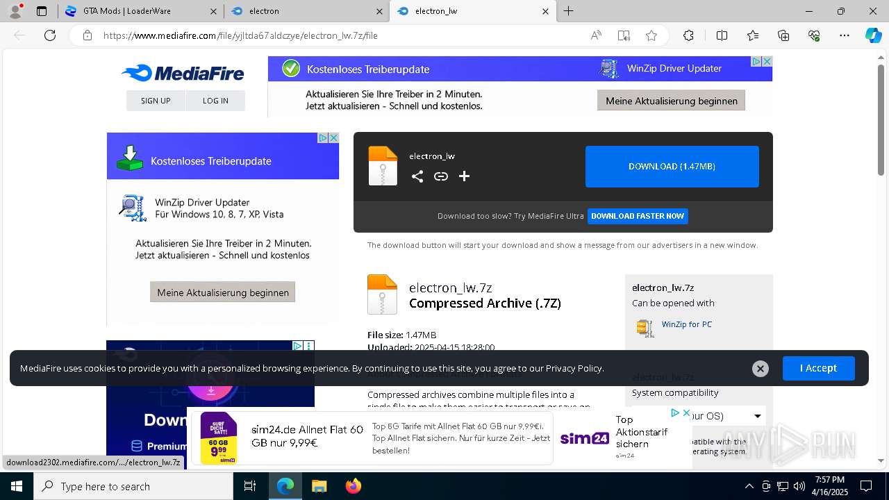Click DOWNLOAD (1.47MB) button

tap(672, 167)
